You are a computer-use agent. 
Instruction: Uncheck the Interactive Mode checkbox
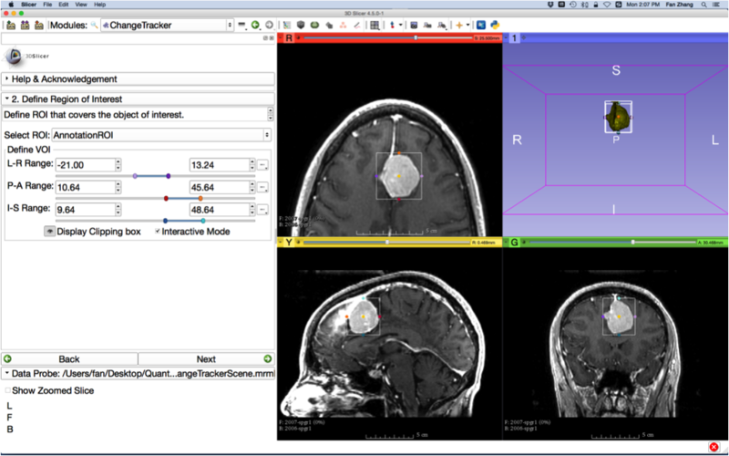coord(158,232)
